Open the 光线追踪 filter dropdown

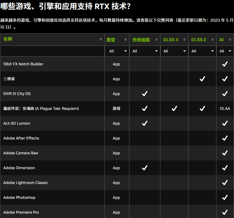coord(145,51)
